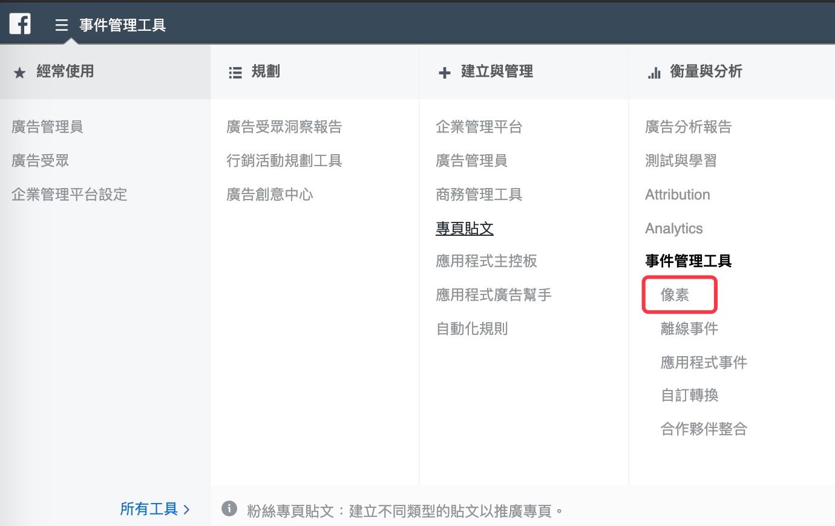
Task: Click the 粉絲專頁貼文 tip text
Action: coord(405,511)
